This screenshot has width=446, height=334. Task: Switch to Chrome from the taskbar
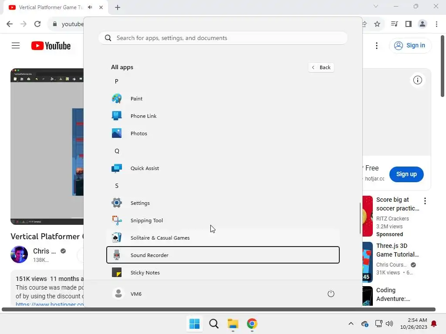[252, 324]
